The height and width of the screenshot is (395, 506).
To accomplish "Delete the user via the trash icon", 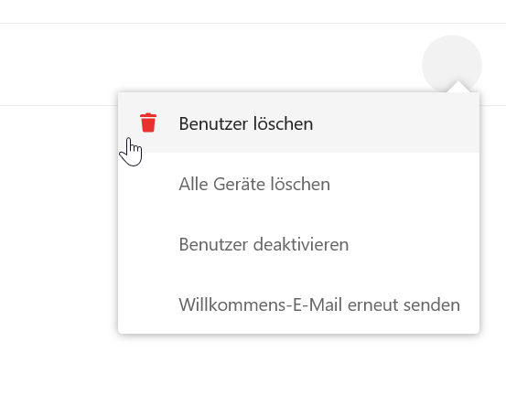I will pyautogui.click(x=148, y=123).
